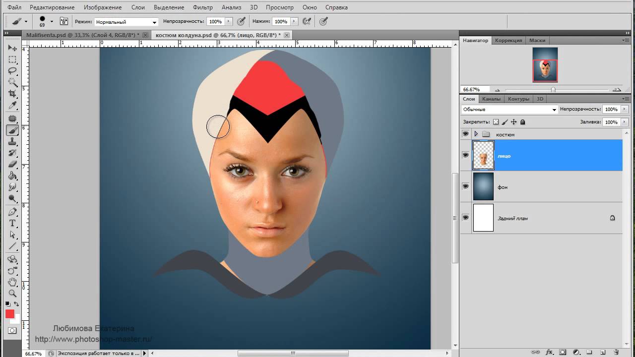
Task: Choose the Horizontal Type tool
Action: (12, 223)
